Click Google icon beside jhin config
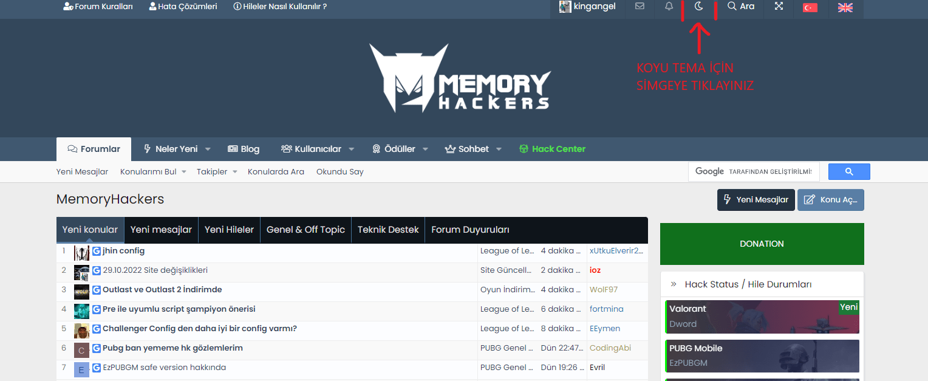Viewport: 928px width, 381px height. coord(97,251)
